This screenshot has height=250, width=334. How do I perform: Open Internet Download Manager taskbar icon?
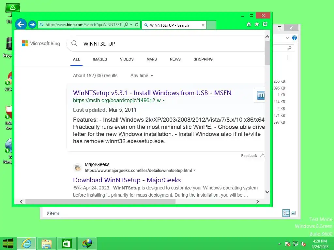coord(87,243)
